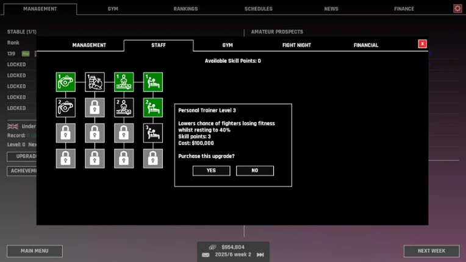Click the locked level 2 nutritionist slot
Image resolution: width=466 pixels, height=262 pixels.
tap(95, 107)
